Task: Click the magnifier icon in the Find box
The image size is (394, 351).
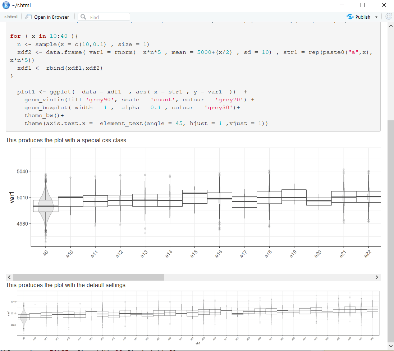Action: pos(83,17)
